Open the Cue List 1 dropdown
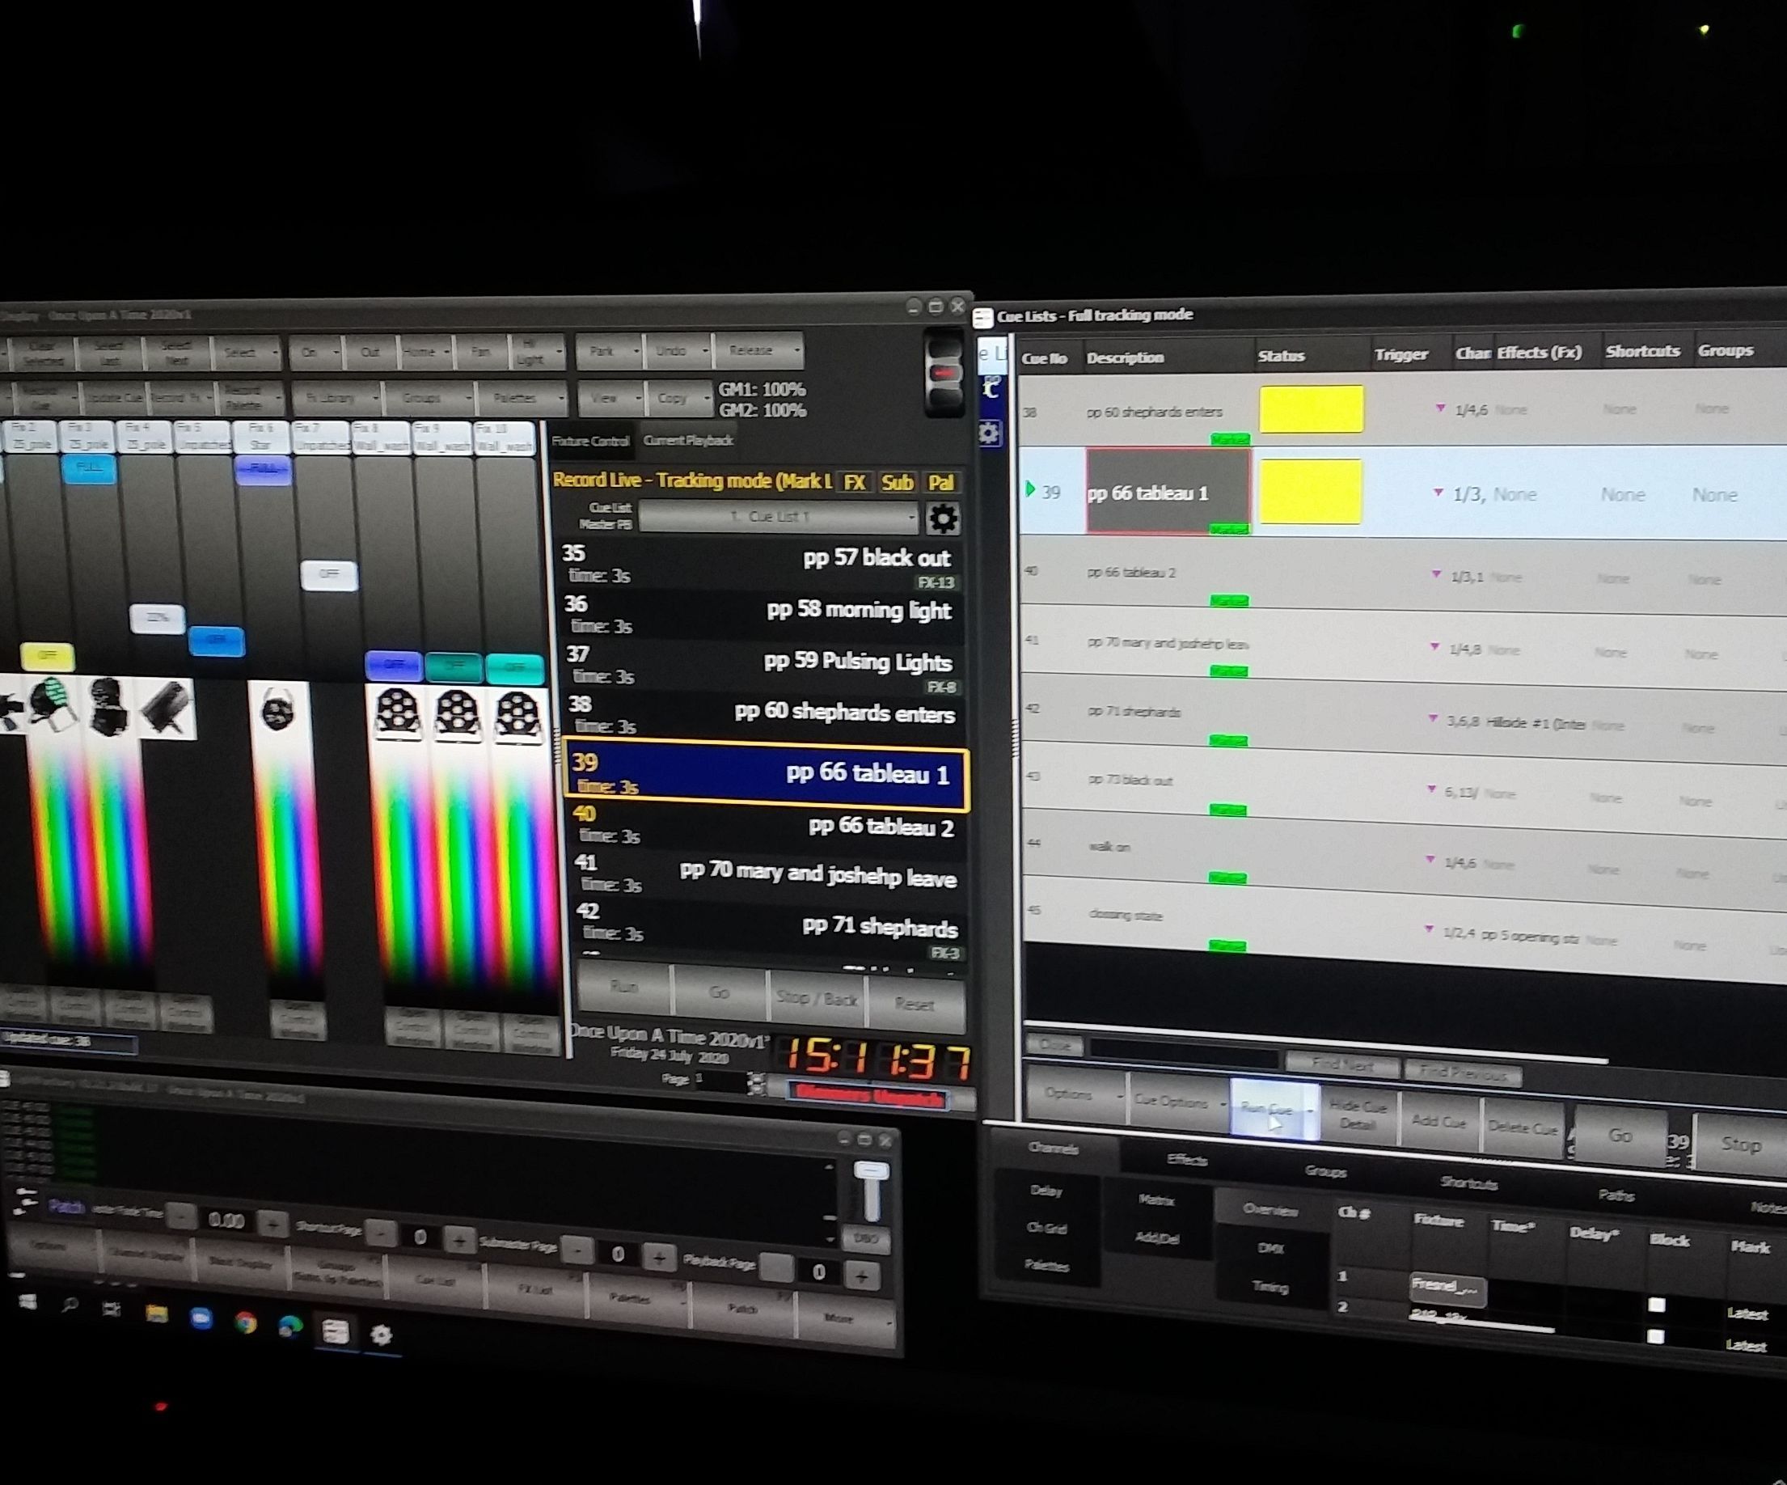Viewport: 1787px width, 1485px height. (775, 517)
